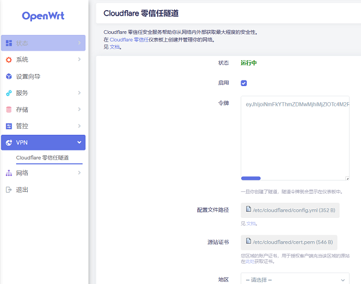
Task: Click the VPN icon in sidebar
Action: point(8,143)
